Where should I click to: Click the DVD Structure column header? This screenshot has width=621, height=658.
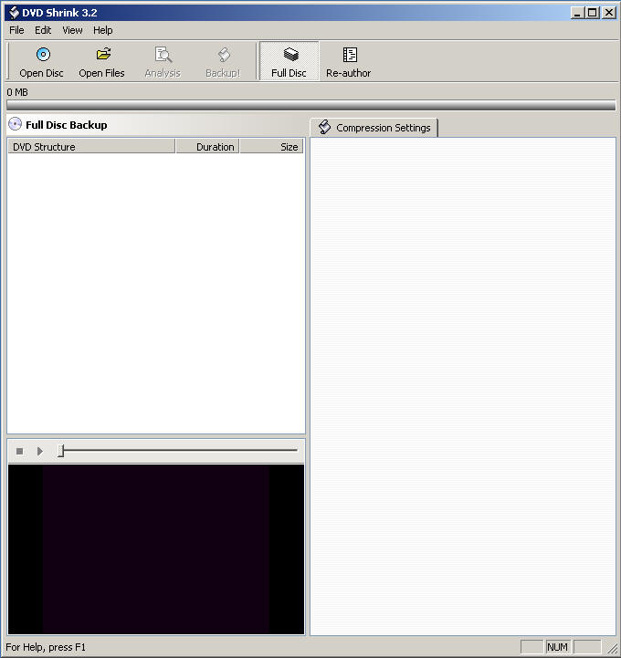[x=91, y=147]
